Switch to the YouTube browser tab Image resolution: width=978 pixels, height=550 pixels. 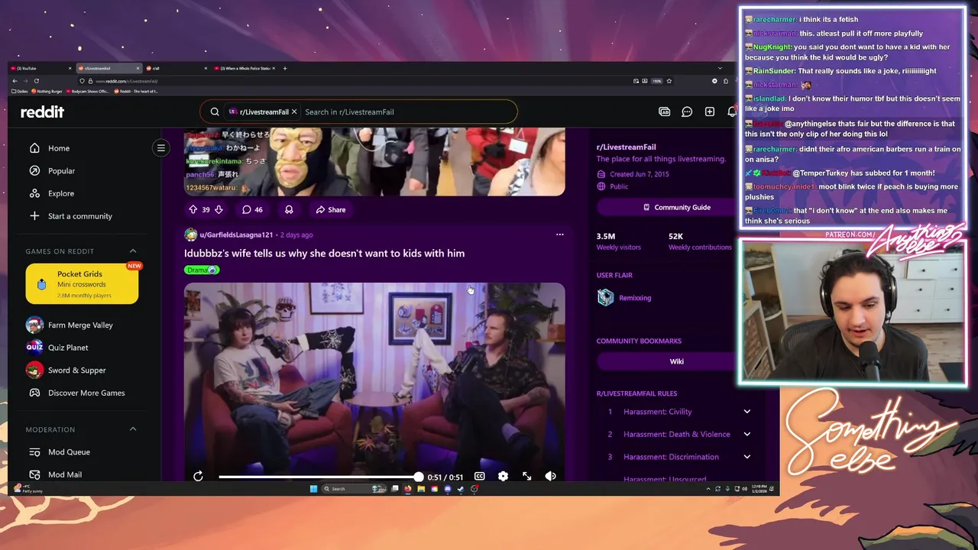tap(42, 68)
